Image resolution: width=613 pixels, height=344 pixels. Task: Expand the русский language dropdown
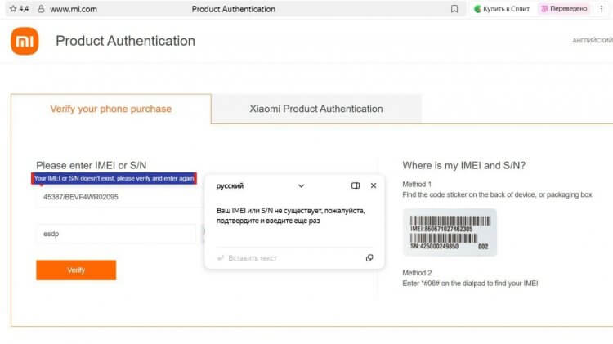pos(301,185)
